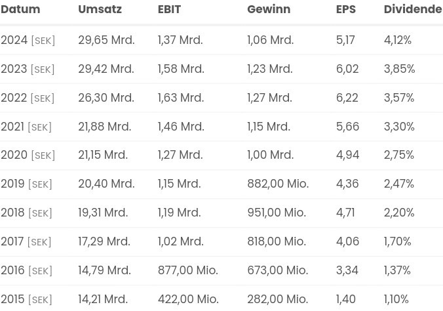Select the 2022 EBIT value 1,63 Mrd.
This screenshot has width=443, height=311.
click(x=180, y=98)
